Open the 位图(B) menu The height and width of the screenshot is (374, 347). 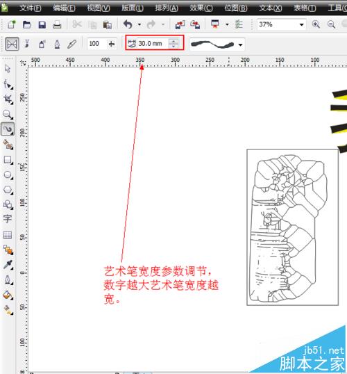236,8
